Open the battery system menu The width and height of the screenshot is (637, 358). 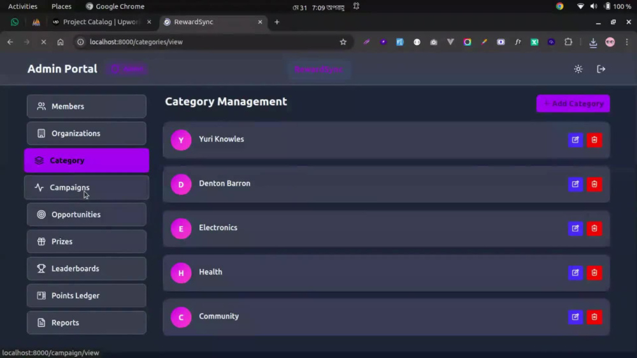[617, 6]
